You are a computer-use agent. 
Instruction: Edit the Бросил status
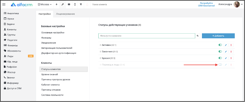pos(226,58)
